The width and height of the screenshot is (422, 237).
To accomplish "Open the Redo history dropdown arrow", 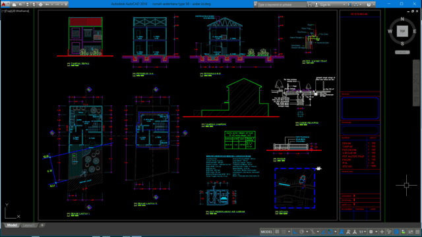I will point(61,5).
